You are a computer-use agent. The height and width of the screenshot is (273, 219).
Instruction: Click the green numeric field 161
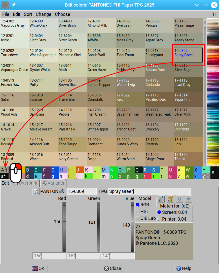84,256
